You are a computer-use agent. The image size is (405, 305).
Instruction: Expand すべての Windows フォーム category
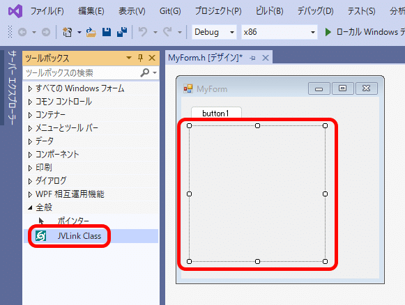point(30,88)
